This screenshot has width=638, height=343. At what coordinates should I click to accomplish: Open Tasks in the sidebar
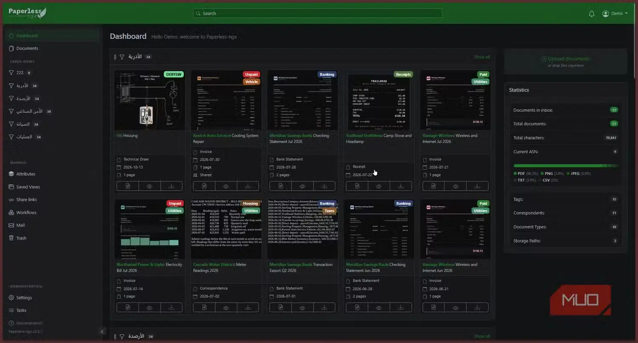(x=21, y=310)
